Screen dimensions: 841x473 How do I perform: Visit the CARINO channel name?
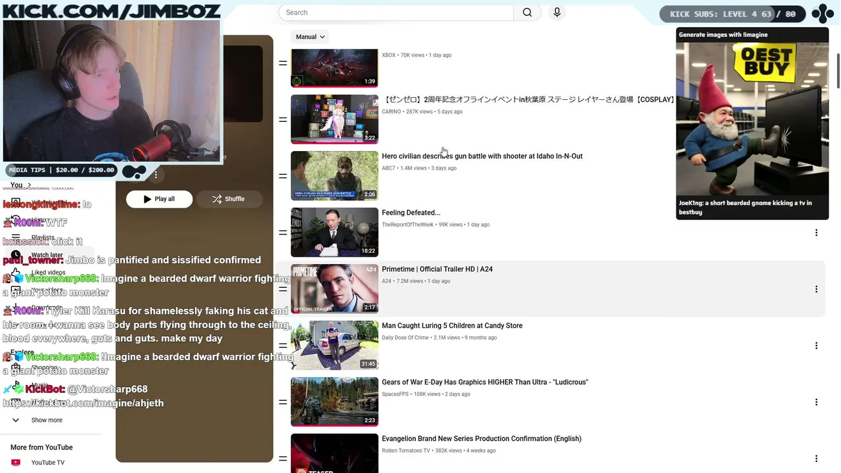392,112
